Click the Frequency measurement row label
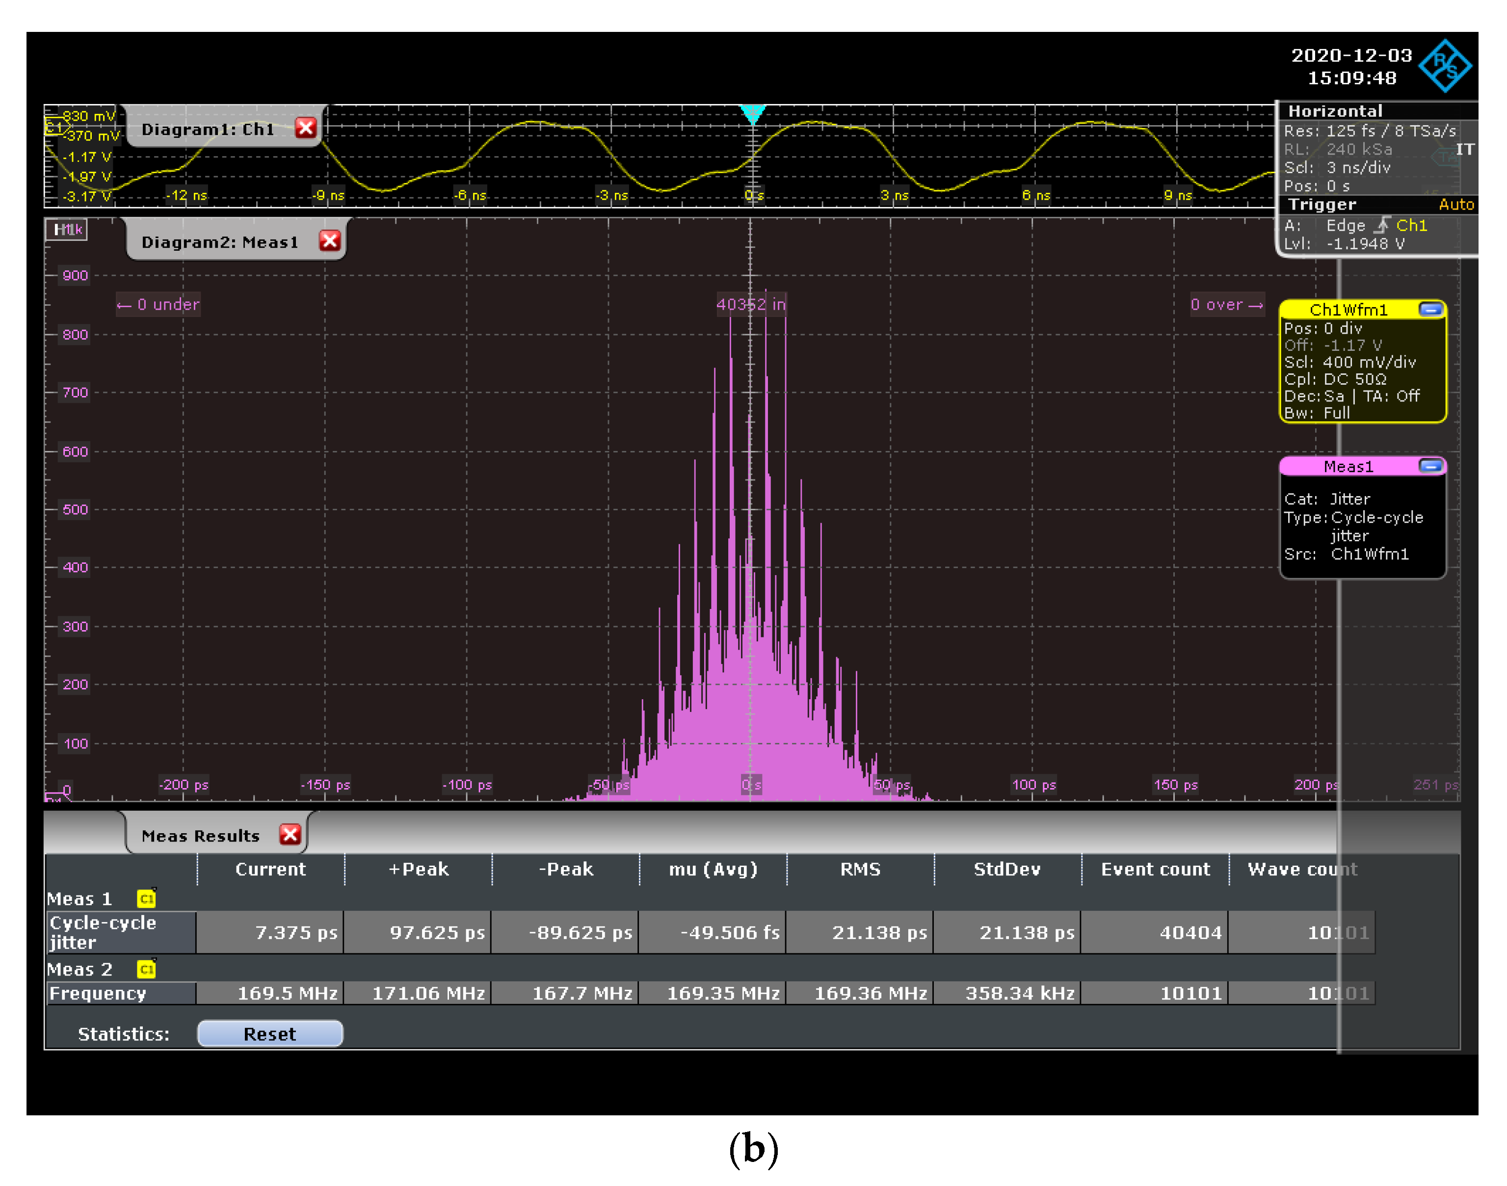1507x1186 pixels. tap(119, 993)
